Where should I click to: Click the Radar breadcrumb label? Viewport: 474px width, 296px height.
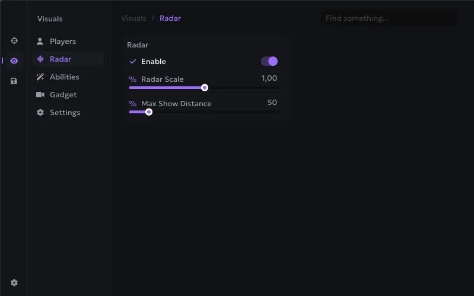click(170, 18)
